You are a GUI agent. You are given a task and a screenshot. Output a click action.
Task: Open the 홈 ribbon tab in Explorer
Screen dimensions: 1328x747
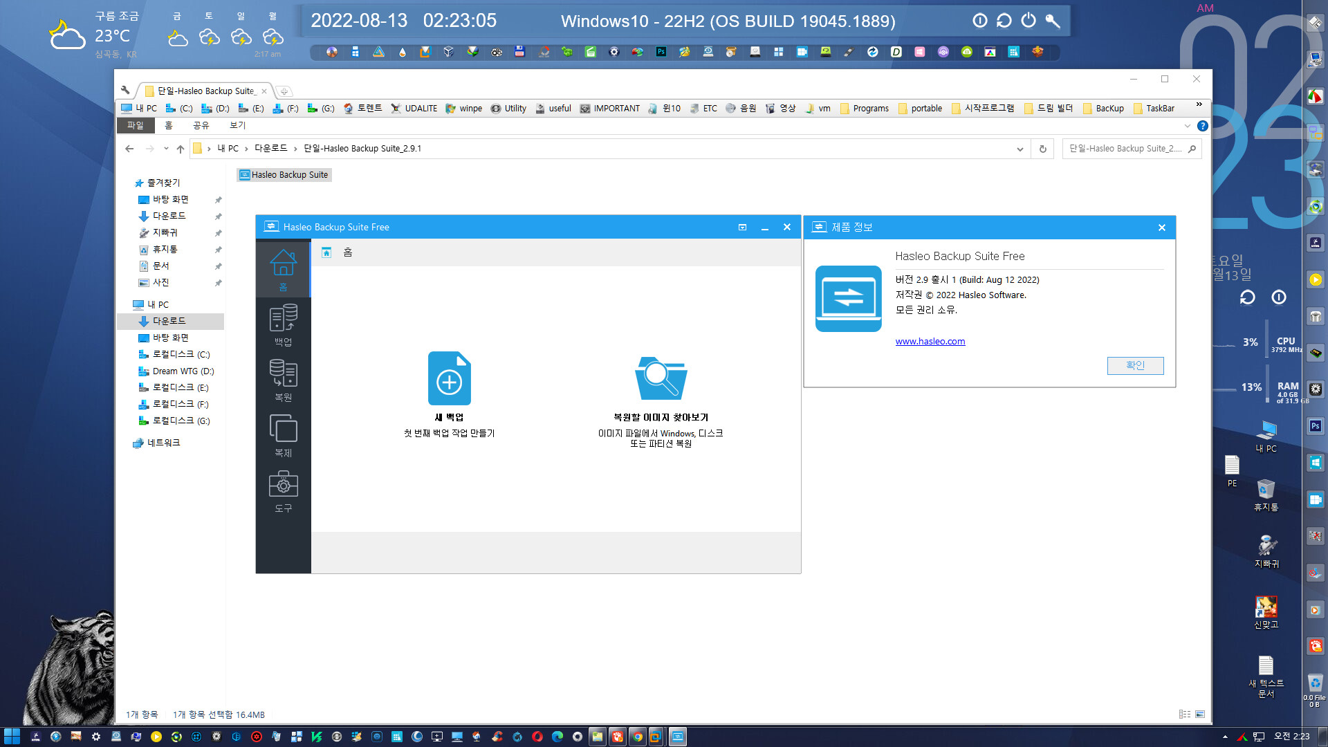pos(168,125)
